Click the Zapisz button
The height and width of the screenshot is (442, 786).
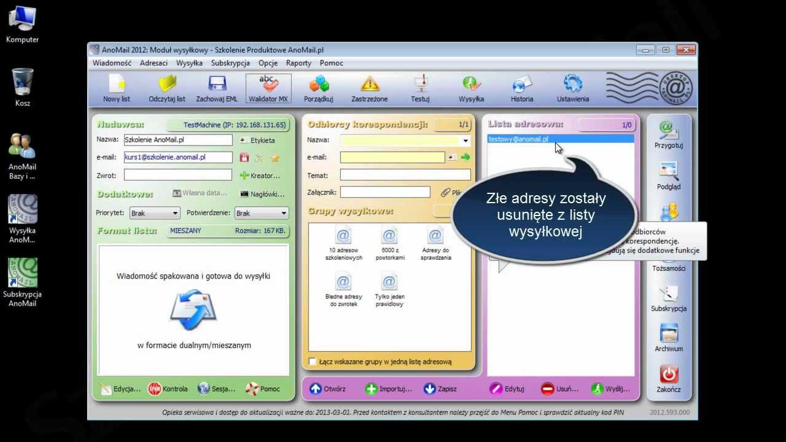pyautogui.click(x=440, y=389)
